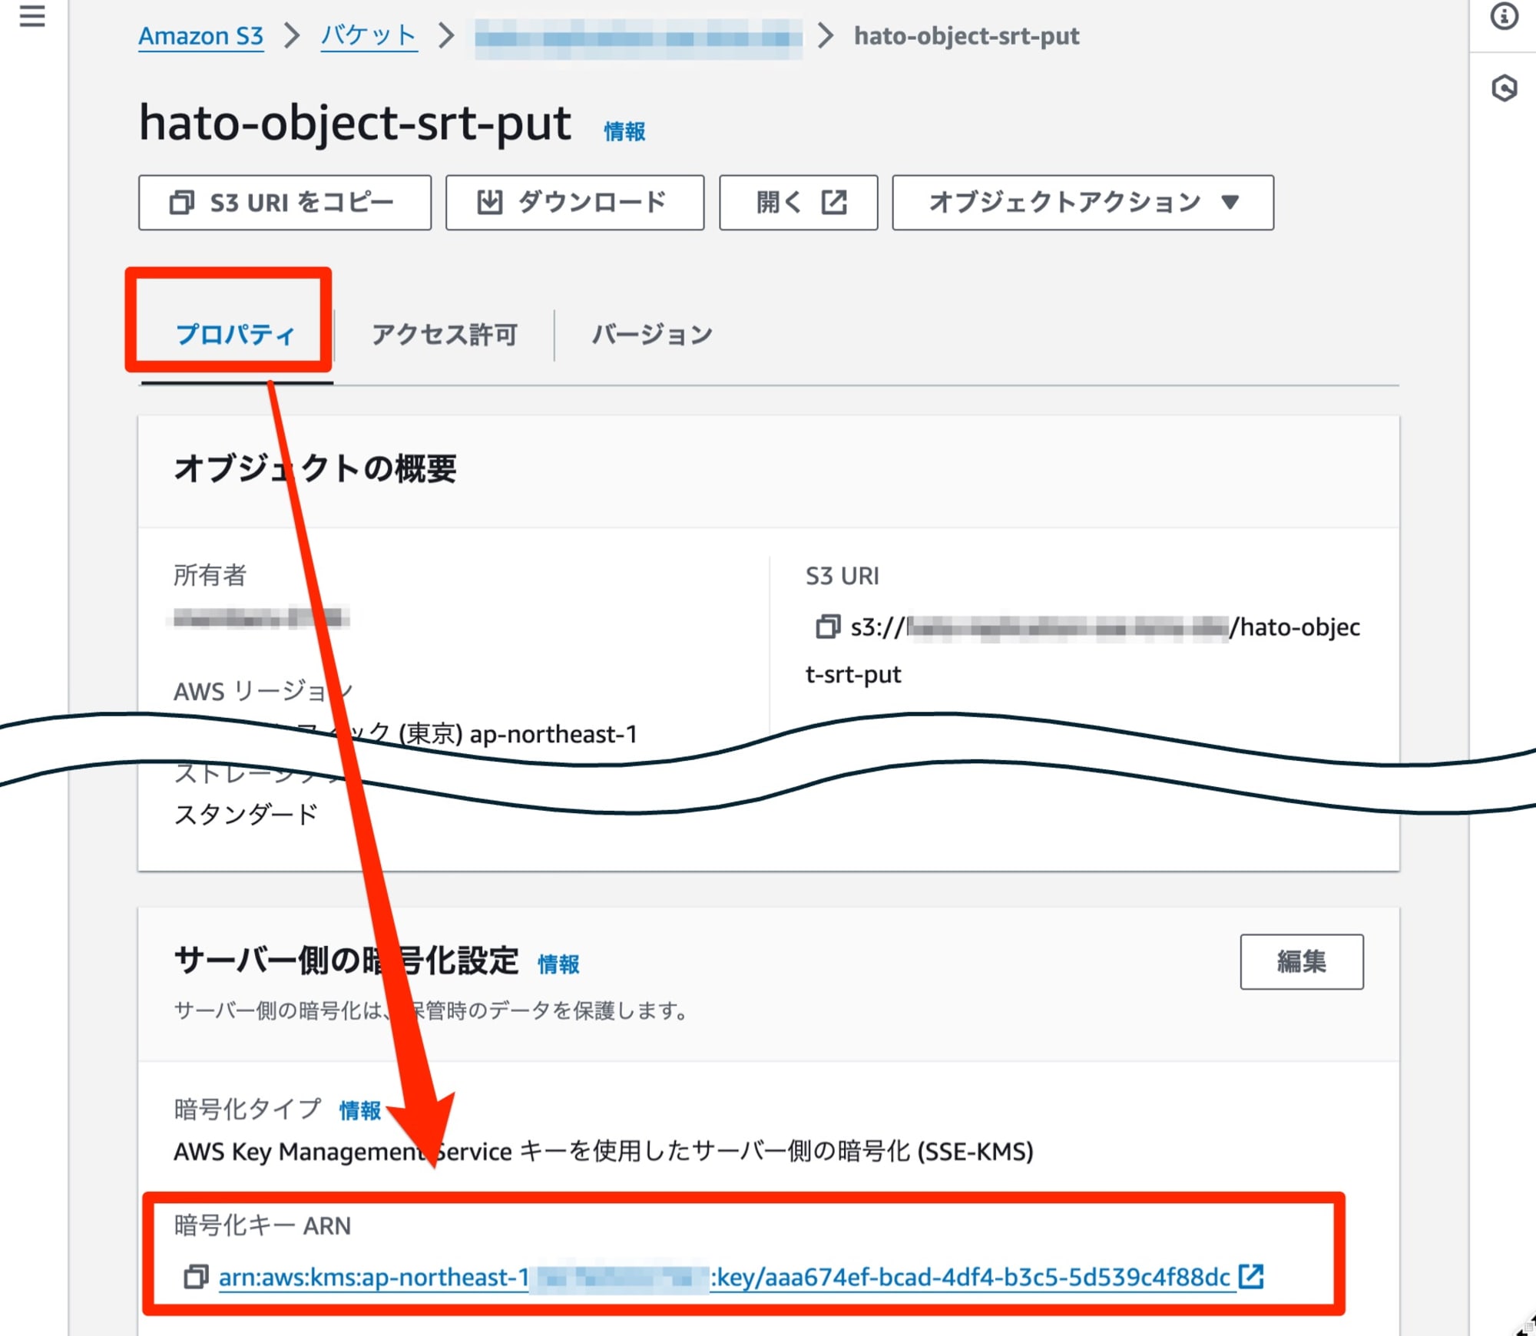Open the KMS key external link icon
Viewport: 1536px width, 1336px height.
[x=1251, y=1276]
